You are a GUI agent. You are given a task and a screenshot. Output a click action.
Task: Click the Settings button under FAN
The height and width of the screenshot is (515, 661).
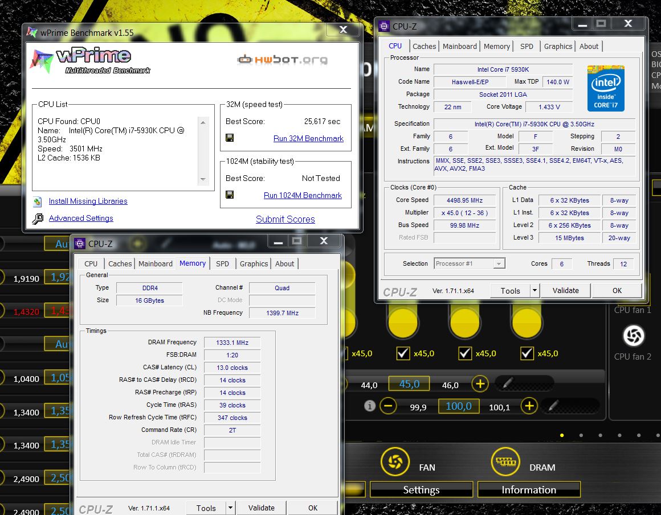(421, 490)
